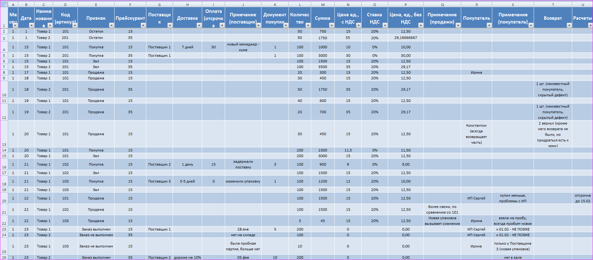Expand the Количество column filter dropdown

(308, 25)
